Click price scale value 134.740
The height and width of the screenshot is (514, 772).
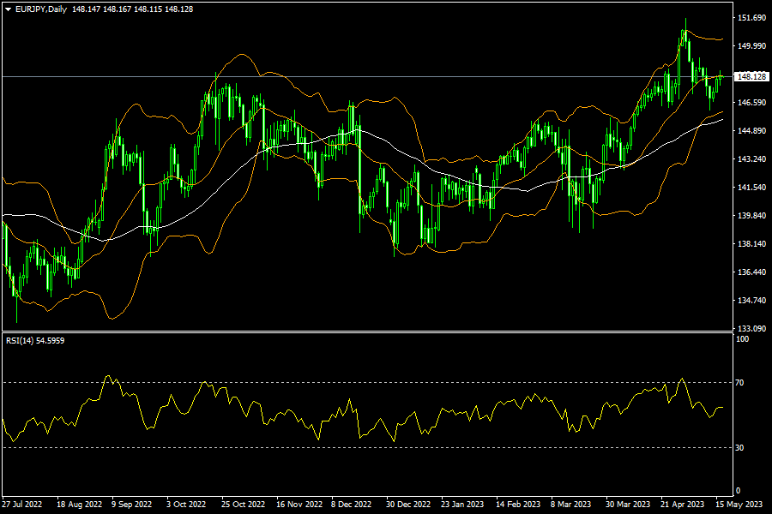pos(751,300)
